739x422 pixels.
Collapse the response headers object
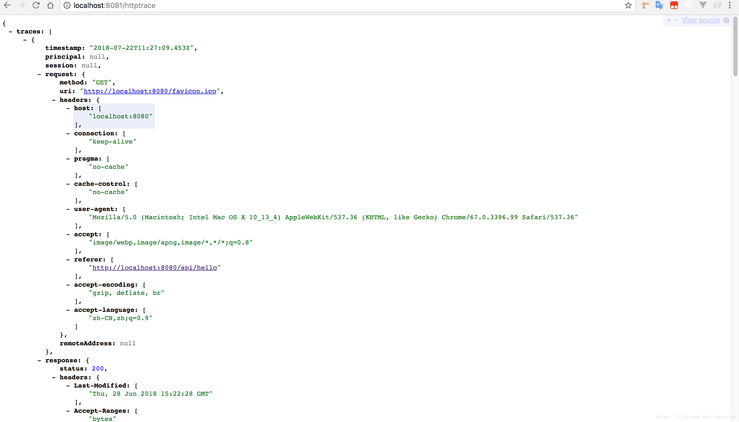[54, 377]
